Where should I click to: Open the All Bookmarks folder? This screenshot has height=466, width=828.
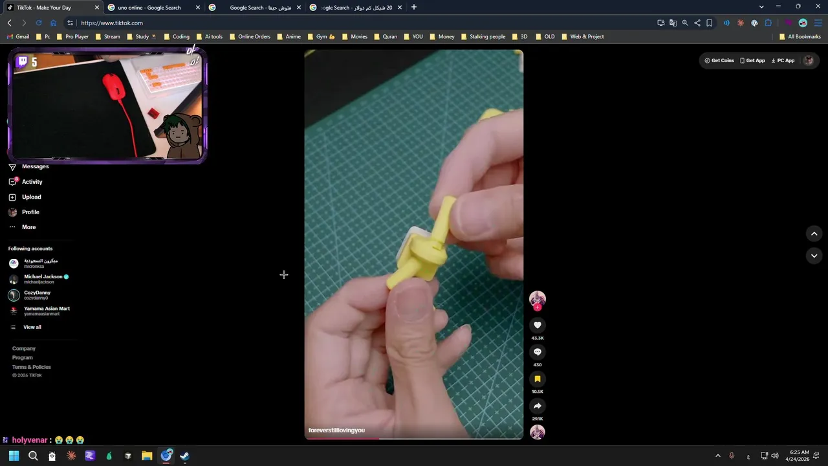click(x=800, y=37)
